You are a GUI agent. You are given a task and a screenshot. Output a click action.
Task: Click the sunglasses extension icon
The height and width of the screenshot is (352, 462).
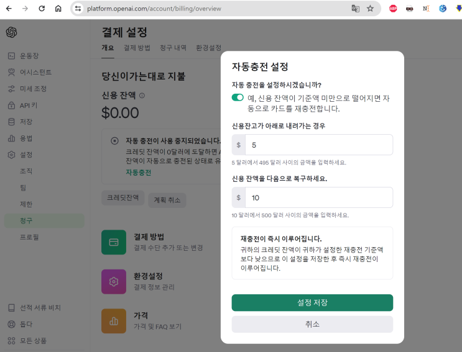(410, 9)
